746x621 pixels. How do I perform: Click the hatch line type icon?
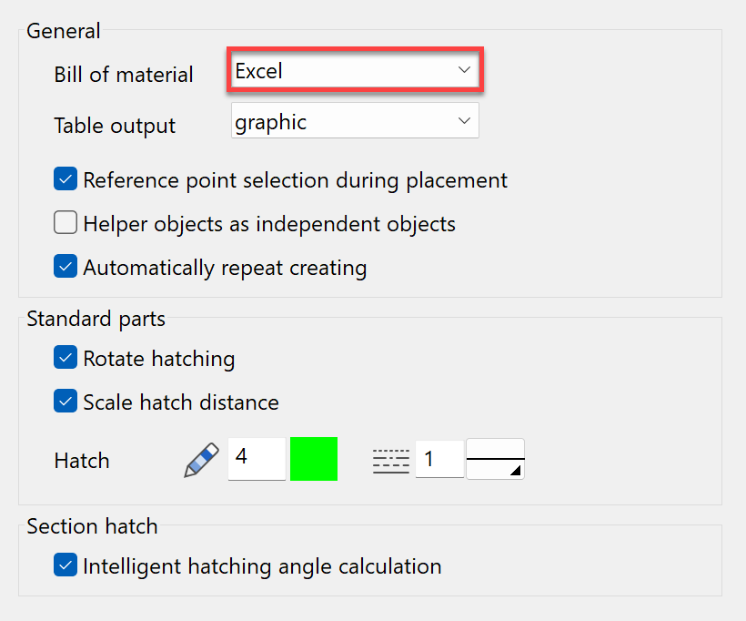point(391,459)
